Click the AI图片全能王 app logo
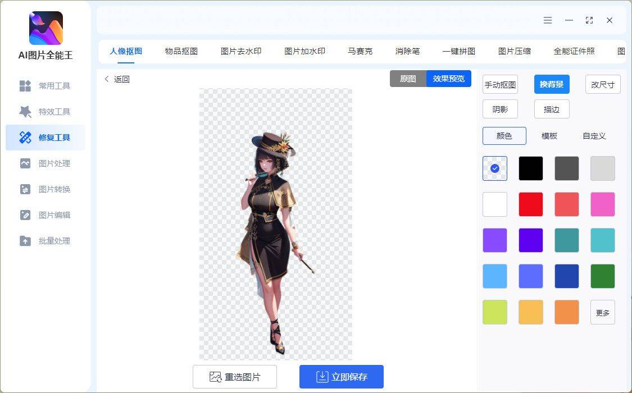Screen dimensions: 632x393 pos(46,28)
